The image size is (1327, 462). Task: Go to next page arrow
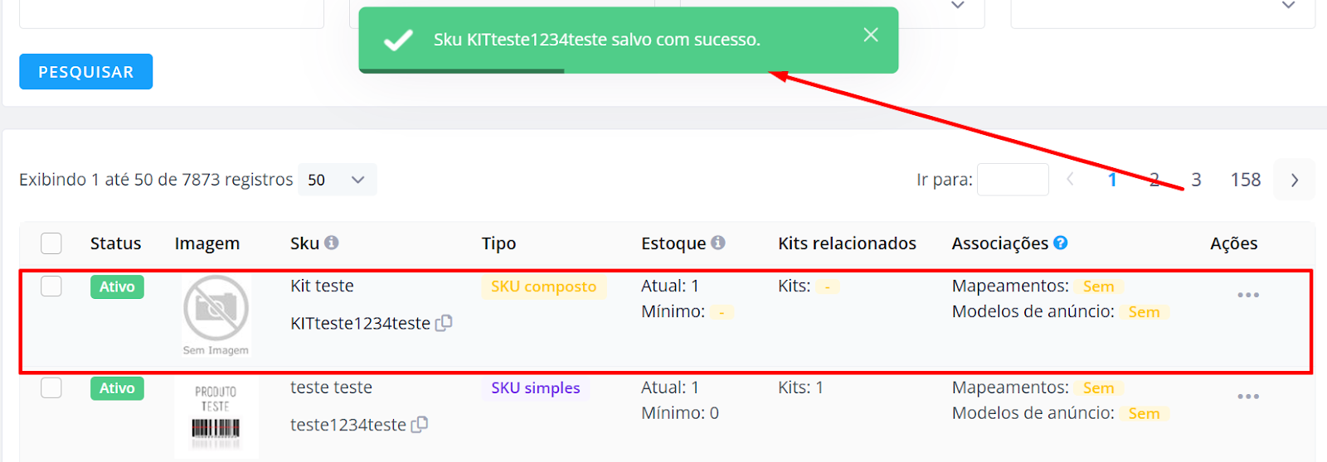(1295, 180)
